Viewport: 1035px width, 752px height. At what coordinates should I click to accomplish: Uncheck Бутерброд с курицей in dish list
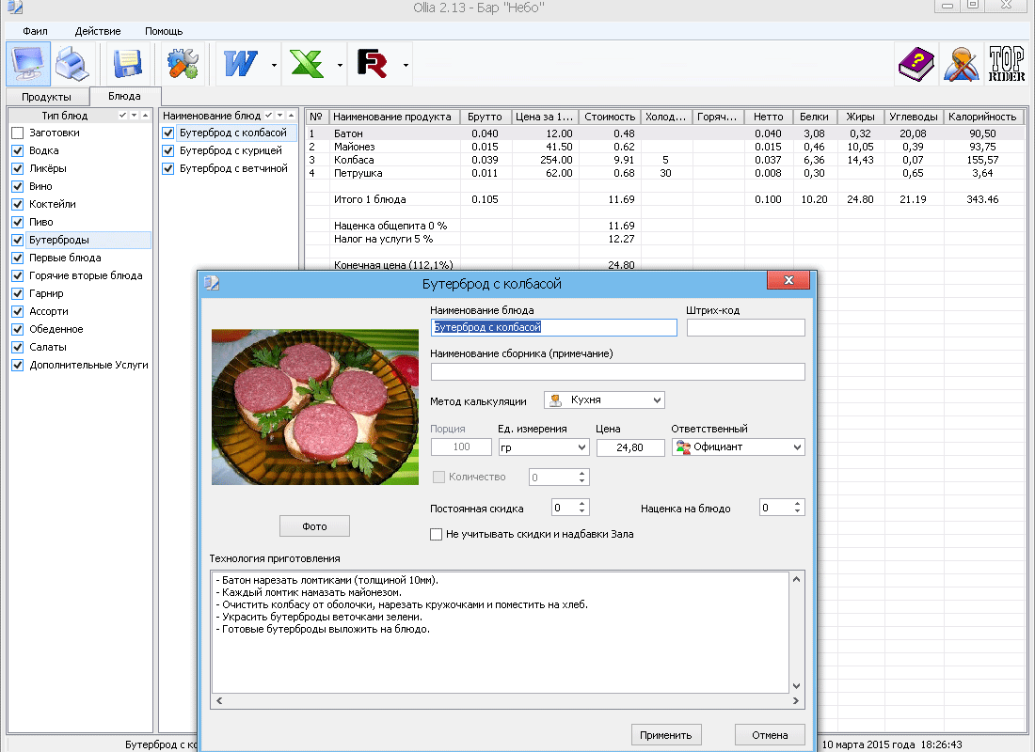click(x=167, y=151)
